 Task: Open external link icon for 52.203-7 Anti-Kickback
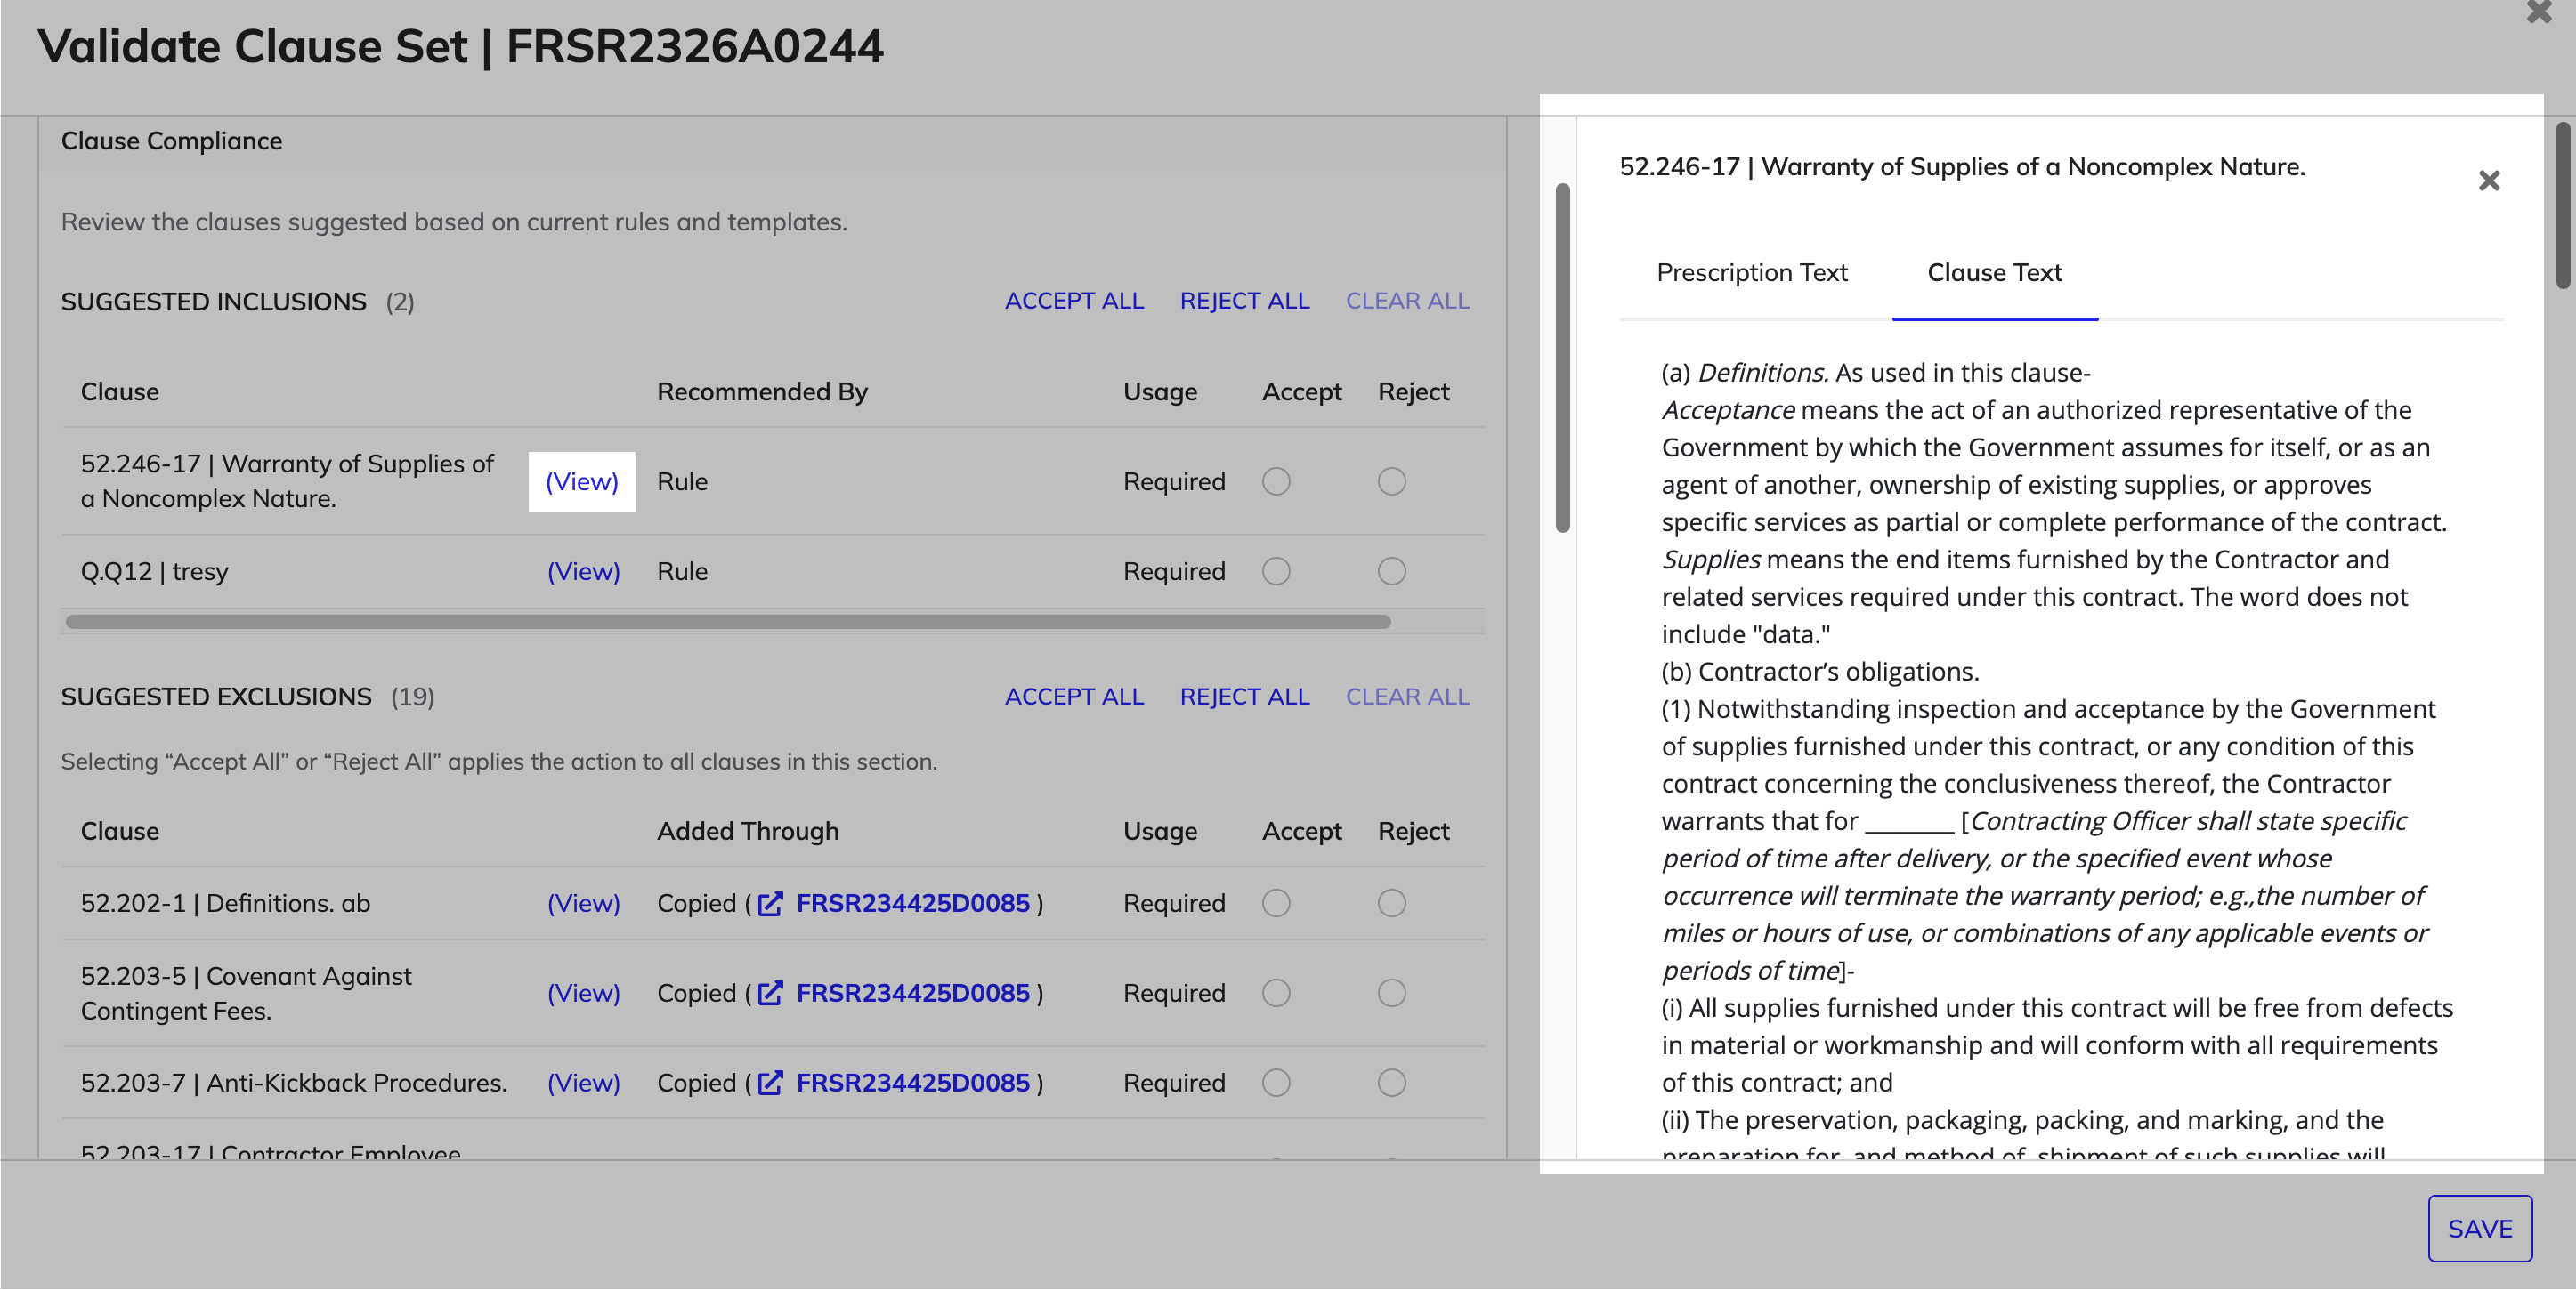tap(770, 1084)
